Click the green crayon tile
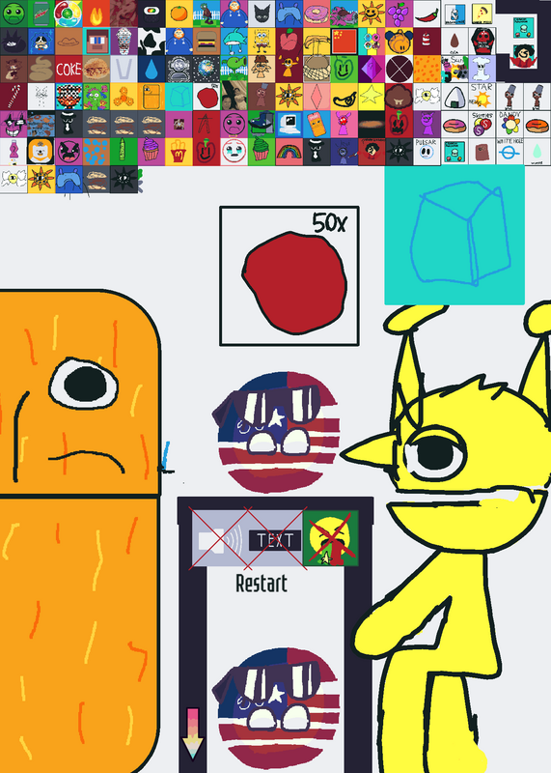The image size is (551, 773). (124, 152)
